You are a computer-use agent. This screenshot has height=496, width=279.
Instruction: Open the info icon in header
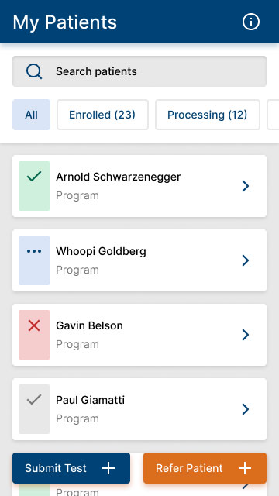pos(251,22)
